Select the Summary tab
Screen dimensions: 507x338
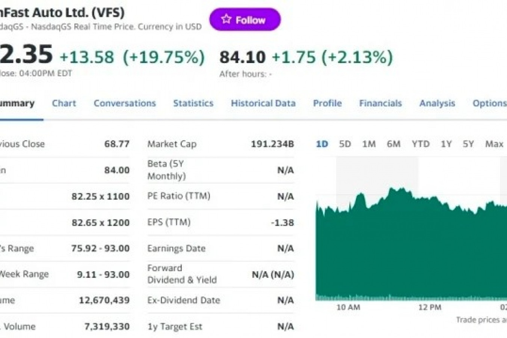click(x=17, y=103)
